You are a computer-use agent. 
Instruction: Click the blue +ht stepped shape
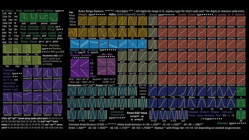click(192, 103)
